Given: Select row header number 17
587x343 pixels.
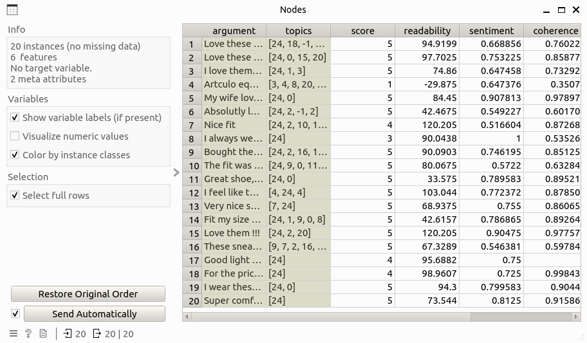Looking at the screenshot, I should [192, 260].
